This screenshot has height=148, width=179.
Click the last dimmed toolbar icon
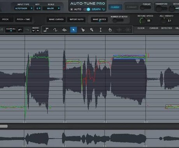point(128,30)
